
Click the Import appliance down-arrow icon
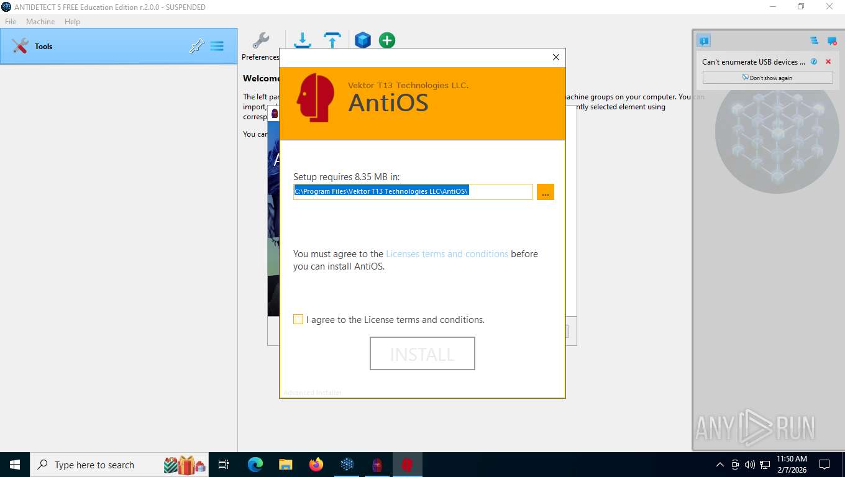click(x=302, y=40)
